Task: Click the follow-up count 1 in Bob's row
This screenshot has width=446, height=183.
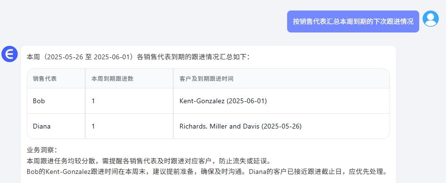Action: coord(93,101)
